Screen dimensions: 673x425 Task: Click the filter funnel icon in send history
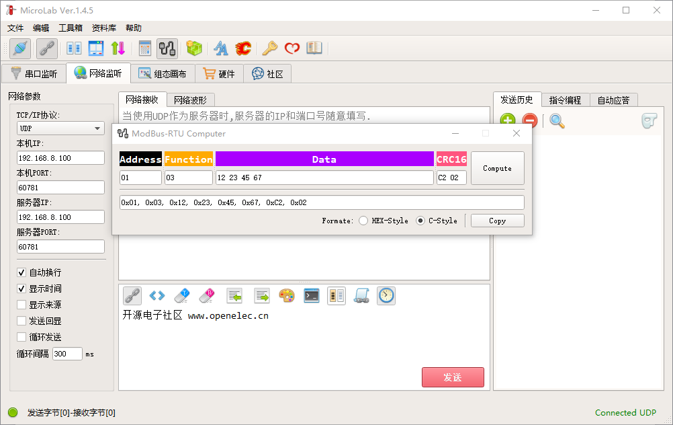pos(649,121)
